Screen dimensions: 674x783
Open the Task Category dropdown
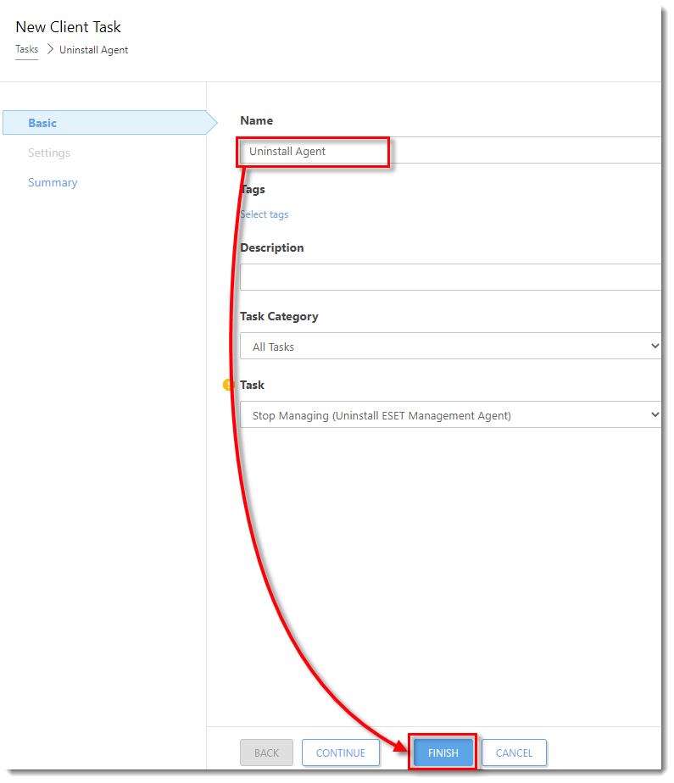(451, 346)
